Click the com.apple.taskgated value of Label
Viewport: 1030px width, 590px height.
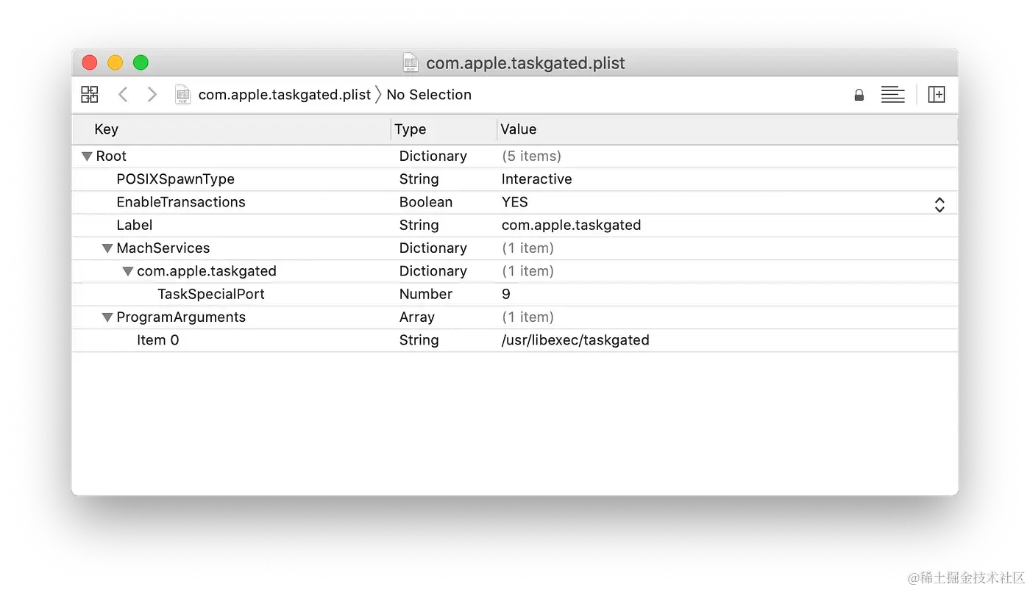[572, 225]
